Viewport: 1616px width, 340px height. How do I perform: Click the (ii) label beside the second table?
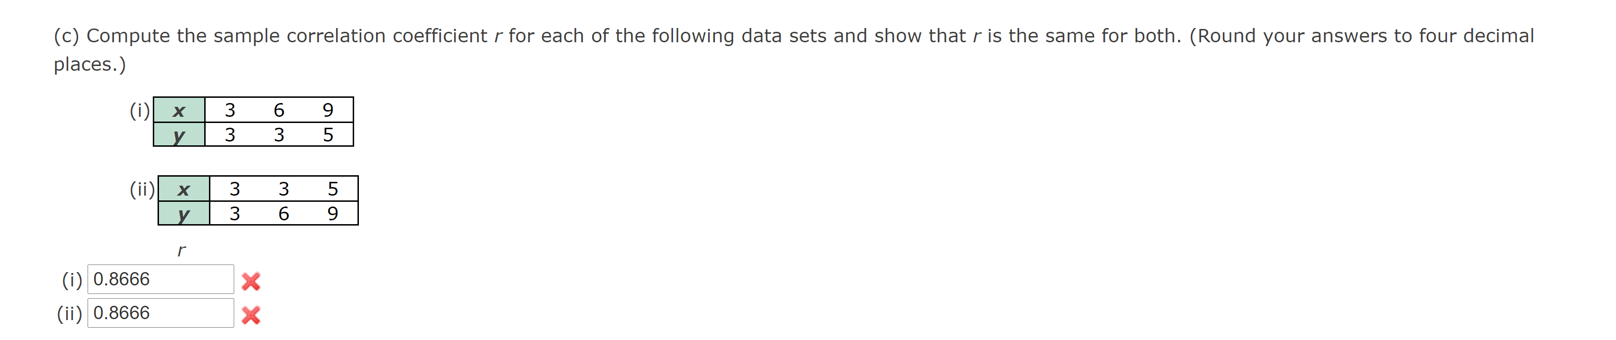tap(143, 189)
